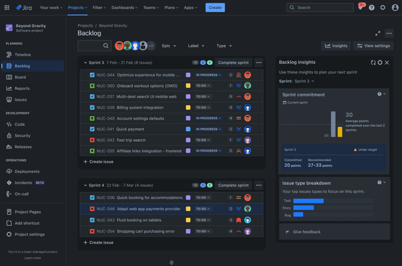The height and width of the screenshot is (266, 402).
Task: Open the Projects menu in the navigation bar
Action: click(x=77, y=7)
